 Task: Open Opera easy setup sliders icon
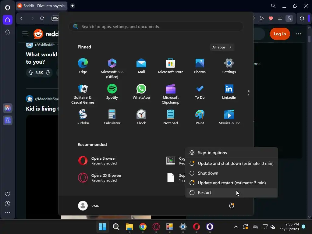tap(280, 18)
